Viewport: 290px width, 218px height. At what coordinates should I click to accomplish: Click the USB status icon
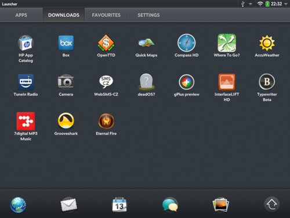[x=243, y=4]
